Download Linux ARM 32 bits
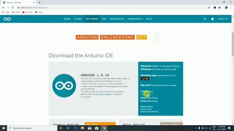This screenshot has height=131, width=234. (149, 98)
